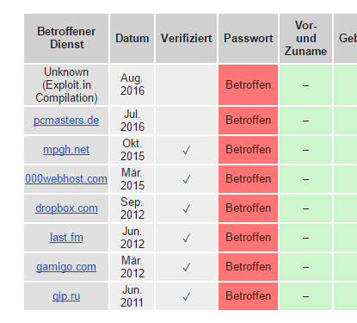Open the pcmasters.de link
The width and height of the screenshot is (357, 323).
[66, 121]
